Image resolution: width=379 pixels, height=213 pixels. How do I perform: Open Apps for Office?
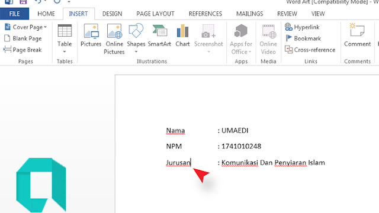(241, 39)
